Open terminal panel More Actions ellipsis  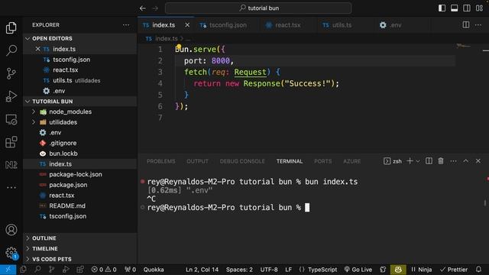[453, 161]
